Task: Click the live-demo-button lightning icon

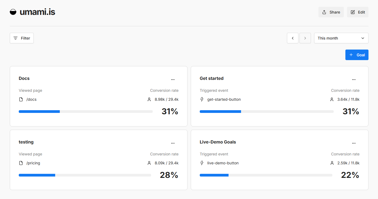Action: [x=202, y=163]
